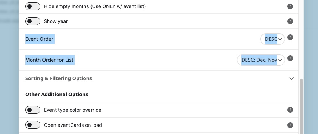The image size is (318, 134).
Task: Enable Open eventCards on load switch
Action: (33, 125)
